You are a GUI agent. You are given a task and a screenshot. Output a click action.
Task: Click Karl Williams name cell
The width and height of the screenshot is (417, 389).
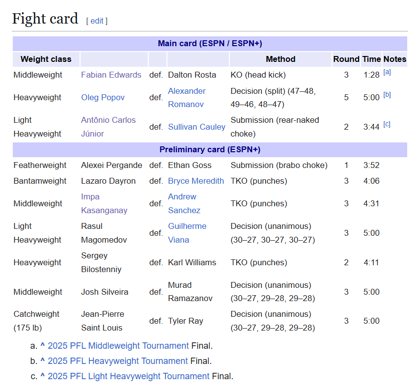tap(192, 262)
